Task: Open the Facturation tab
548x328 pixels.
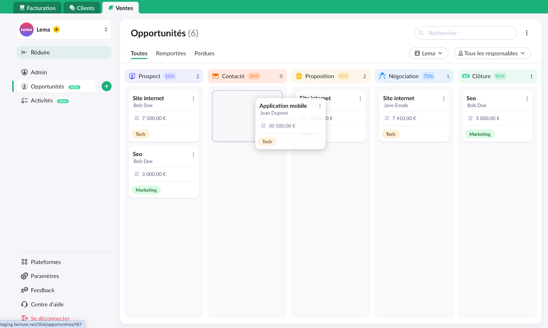Action: 37,8
